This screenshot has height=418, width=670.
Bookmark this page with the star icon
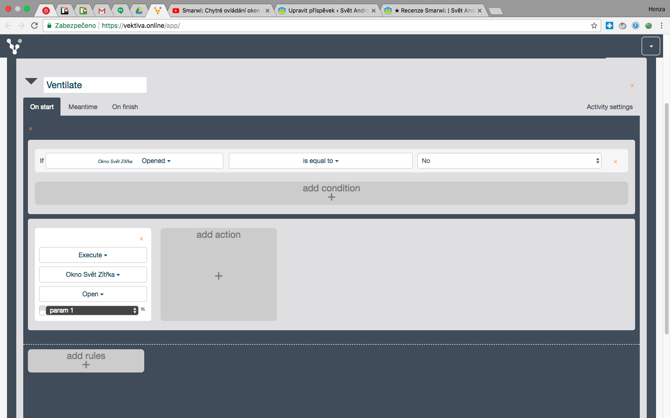tap(594, 26)
